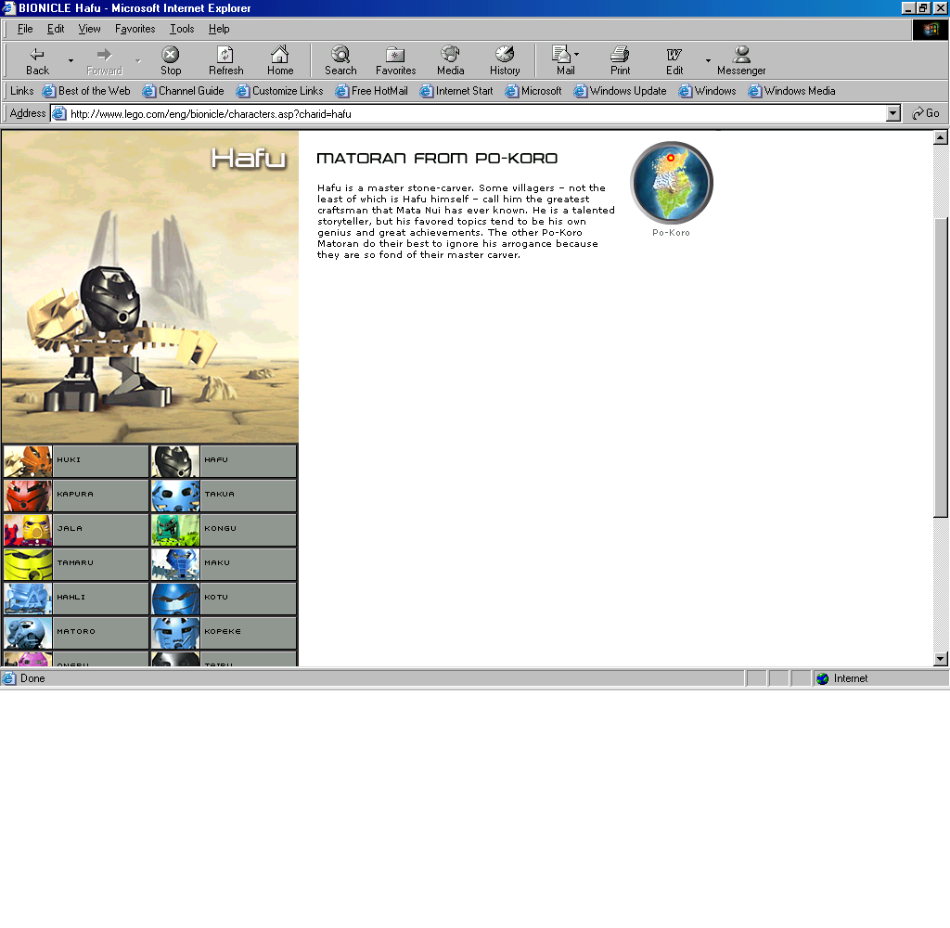
Task: Select Kongu's green character thumbnail
Action: pos(175,531)
